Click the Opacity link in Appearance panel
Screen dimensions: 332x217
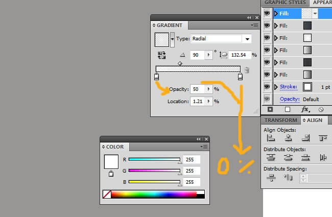[x=290, y=99]
